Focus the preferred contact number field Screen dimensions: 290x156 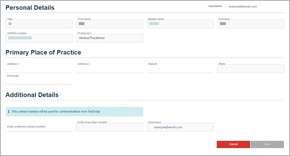39,127
